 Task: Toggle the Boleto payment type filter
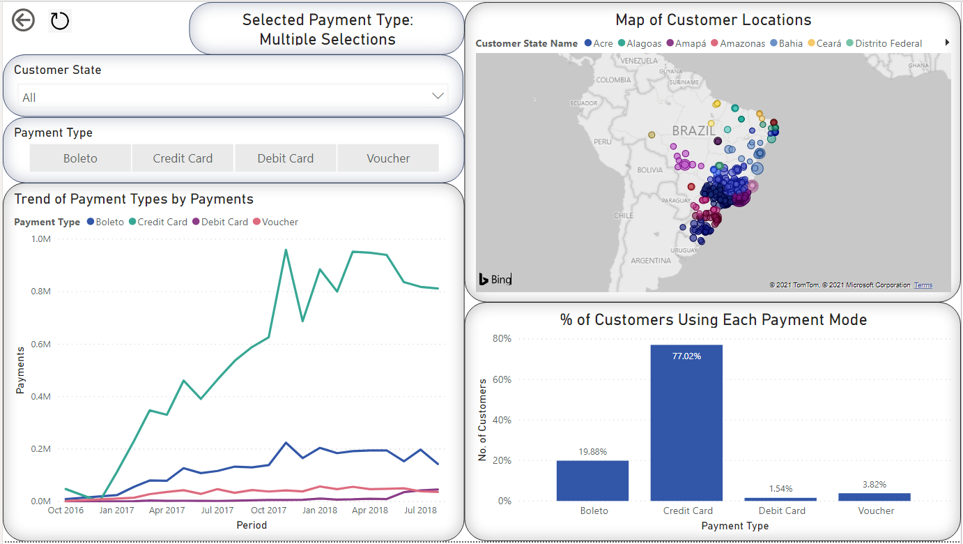click(80, 158)
